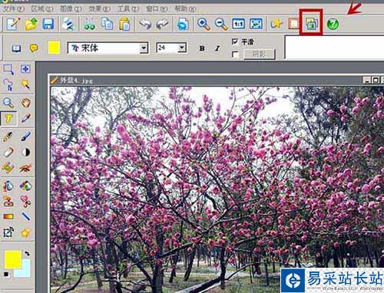The height and width of the screenshot is (293, 384).
Task: Select the color replace tool
Action: (x=25, y=186)
